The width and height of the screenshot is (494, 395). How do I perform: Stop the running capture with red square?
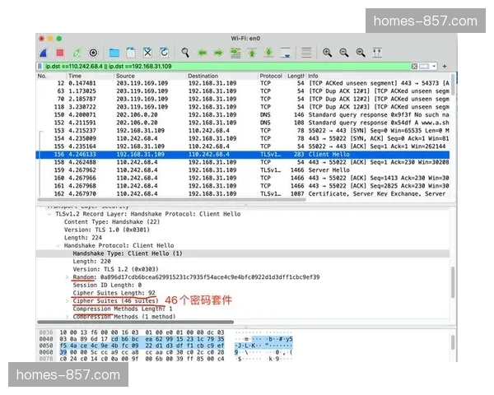[x=59, y=53]
